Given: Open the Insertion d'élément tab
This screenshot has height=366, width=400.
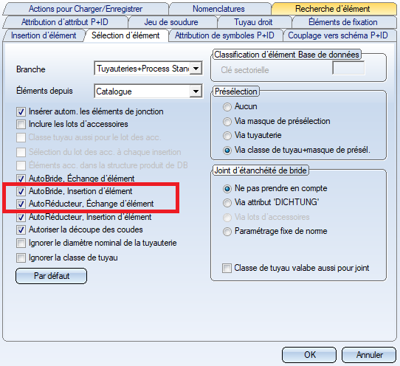Looking at the screenshot, I should 44,35.
